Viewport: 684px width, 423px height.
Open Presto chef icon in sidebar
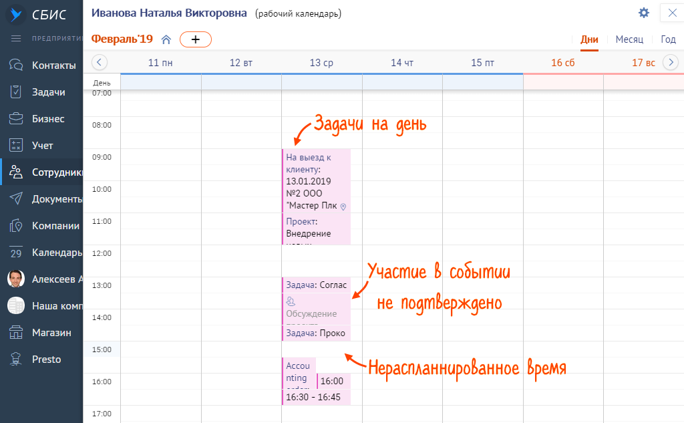coord(16,360)
